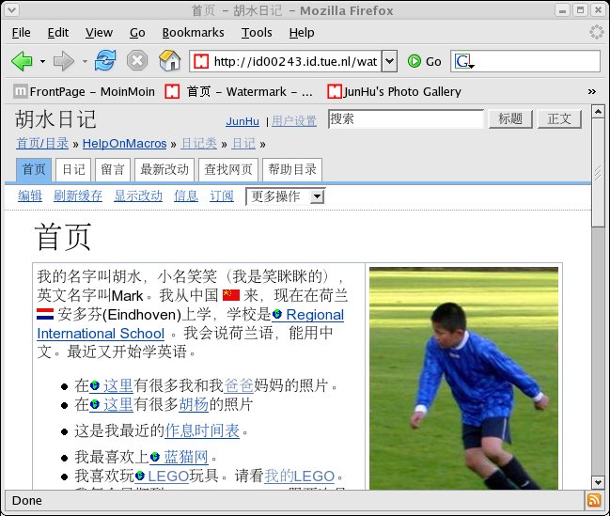This screenshot has height=516, width=610.
Task: Click the Stop loading icon
Action: coord(137,61)
